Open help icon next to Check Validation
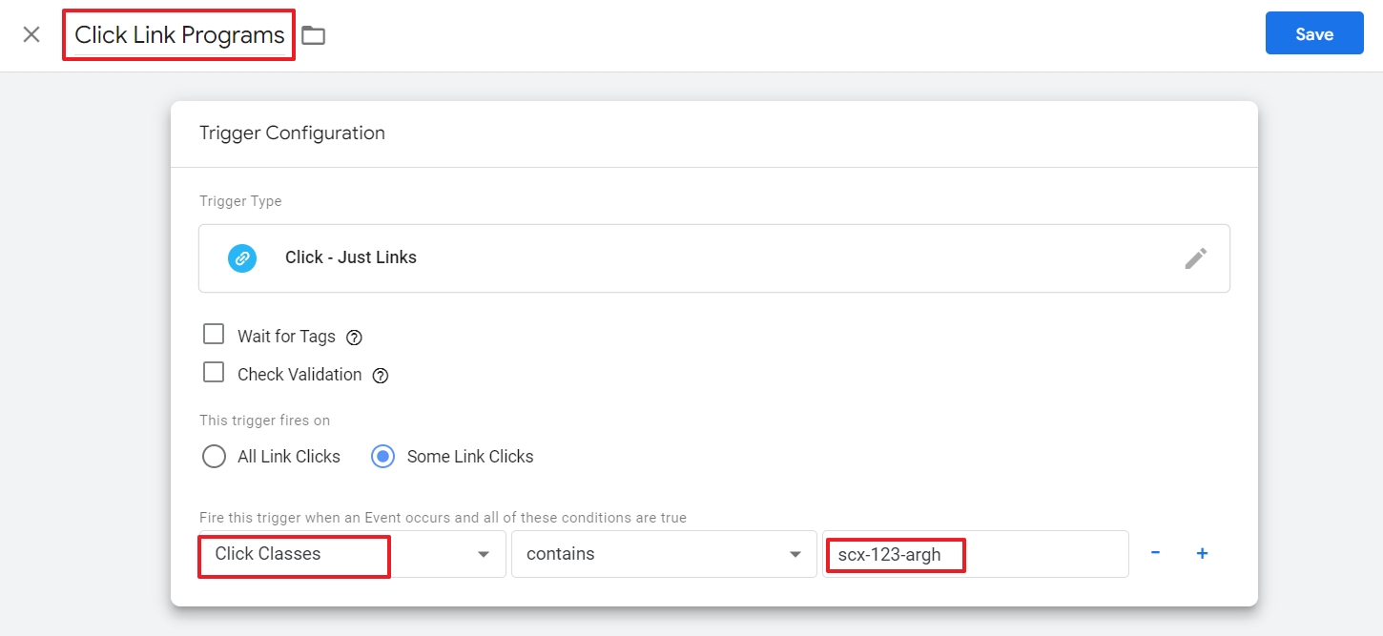The height and width of the screenshot is (636, 1383). (381, 376)
